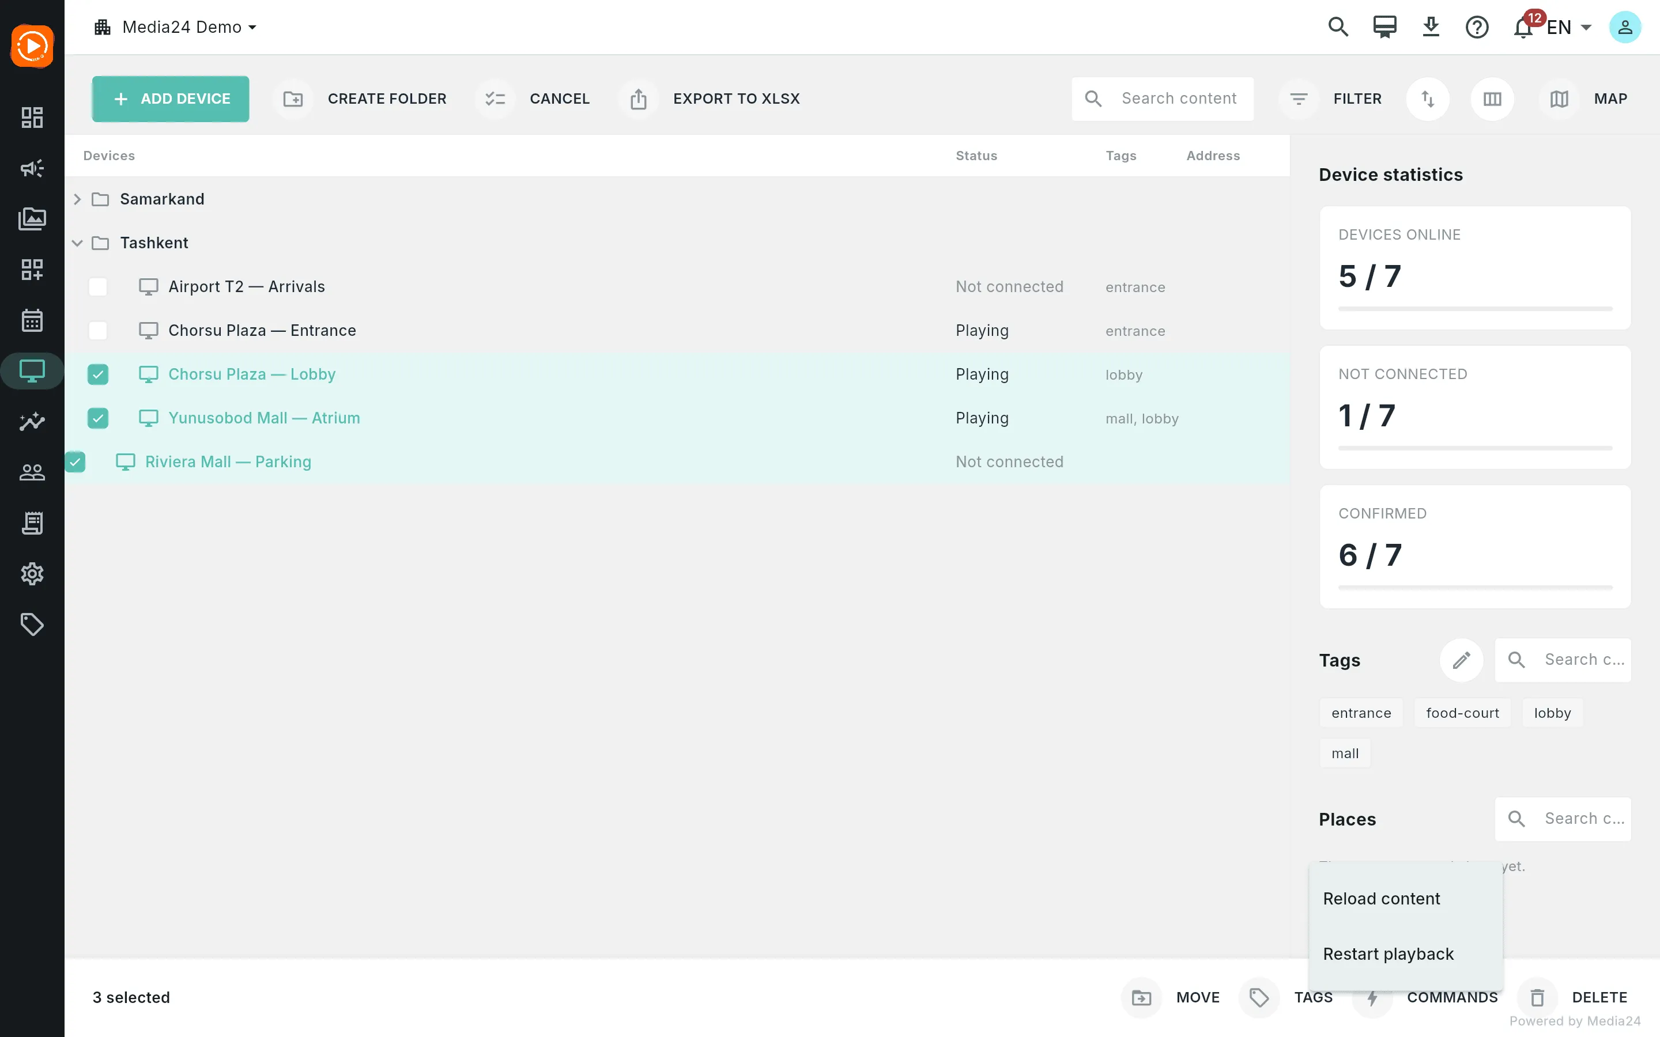The image size is (1660, 1037).
Task: Click the MOVE button in bottom bar
Action: pyautogui.click(x=1171, y=997)
